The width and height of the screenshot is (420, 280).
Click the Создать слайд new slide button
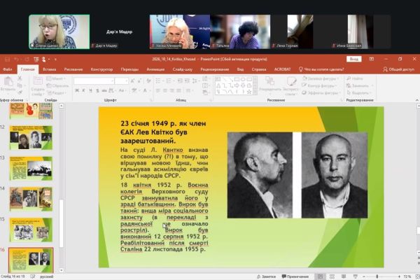coord(38,85)
